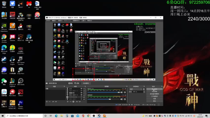Add a new scene with plus icon

pyautogui.click(x=47, y=102)
